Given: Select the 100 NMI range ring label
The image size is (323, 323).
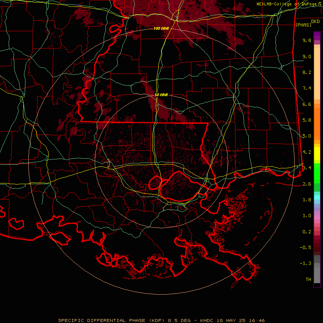Looking at the screenshot, I should [161, 28].
